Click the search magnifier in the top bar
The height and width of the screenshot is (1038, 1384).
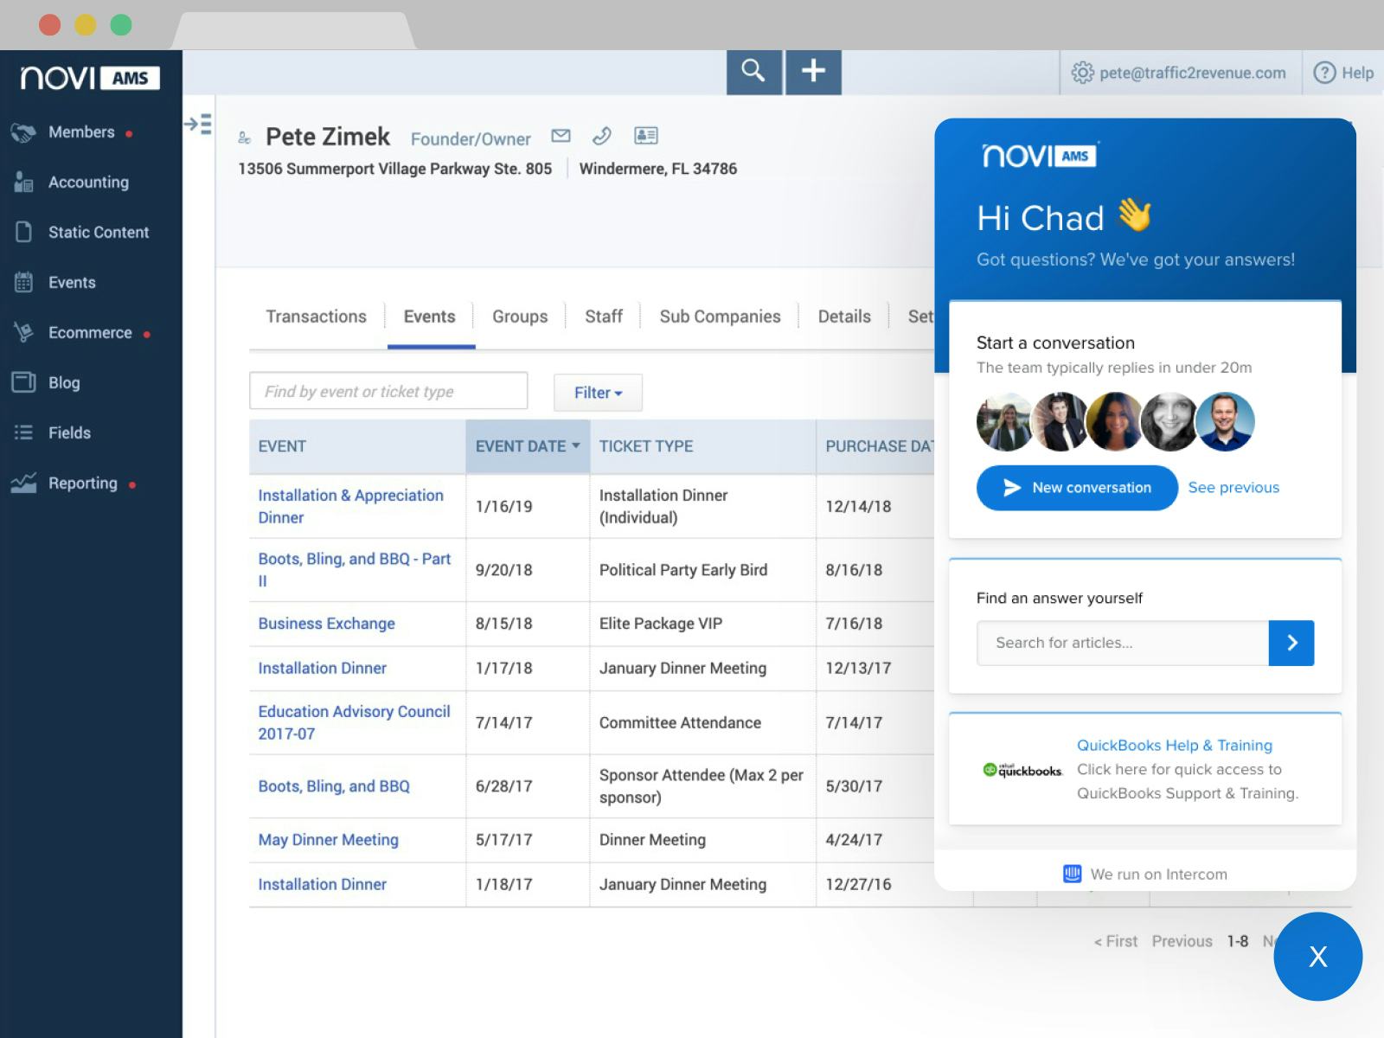(x=753, y=72)
